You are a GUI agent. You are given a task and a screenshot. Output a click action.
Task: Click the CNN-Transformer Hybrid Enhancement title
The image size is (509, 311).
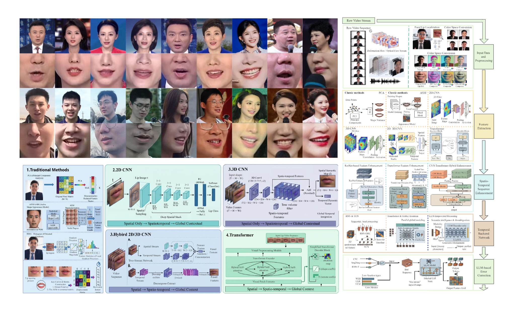(450, 166)
